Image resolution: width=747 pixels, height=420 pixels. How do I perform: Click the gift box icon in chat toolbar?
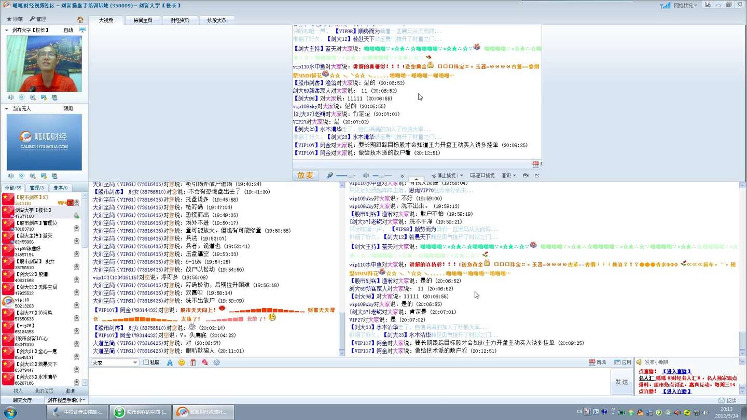click(x=193, y=362)
